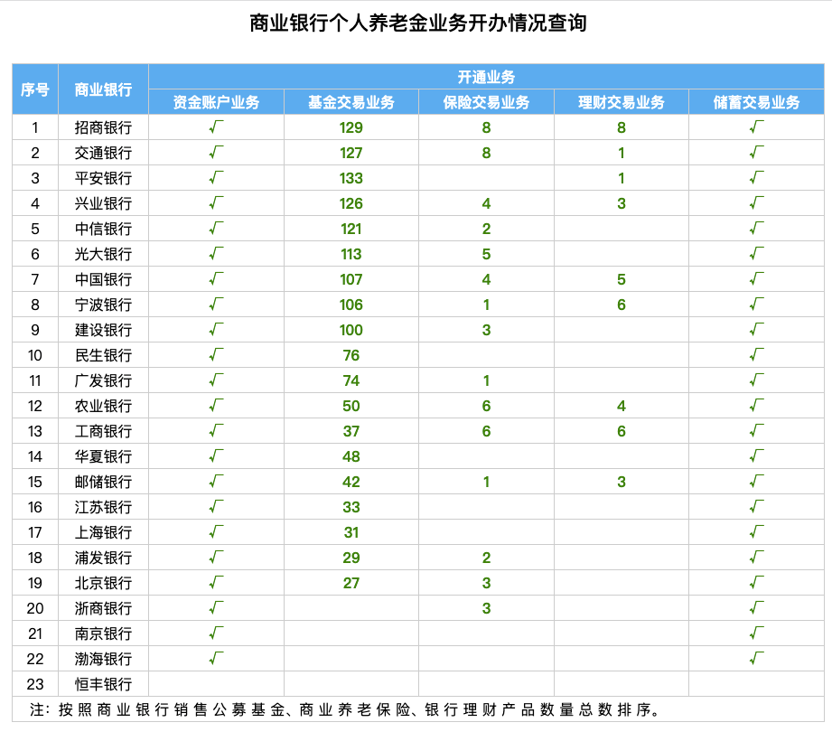Click 南京银行 资金账户业务 checkmark
The height and width of the screenshot is (732, 832).
pos(216,633)
